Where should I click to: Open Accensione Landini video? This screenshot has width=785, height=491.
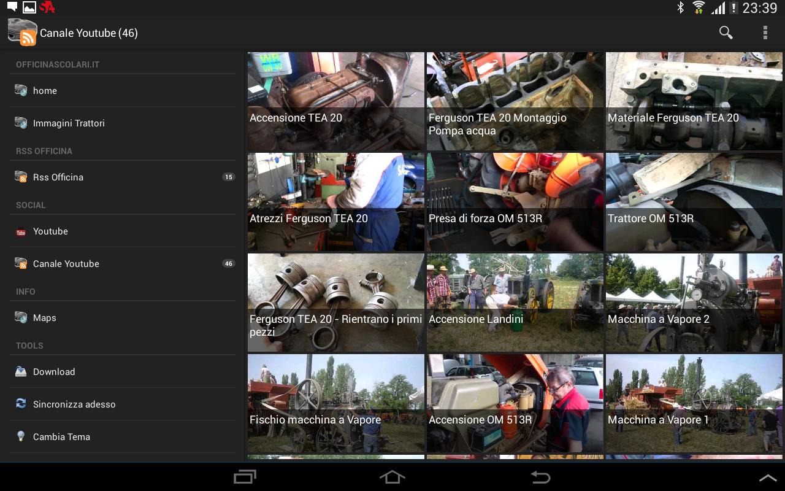click(x=515, y=303)
